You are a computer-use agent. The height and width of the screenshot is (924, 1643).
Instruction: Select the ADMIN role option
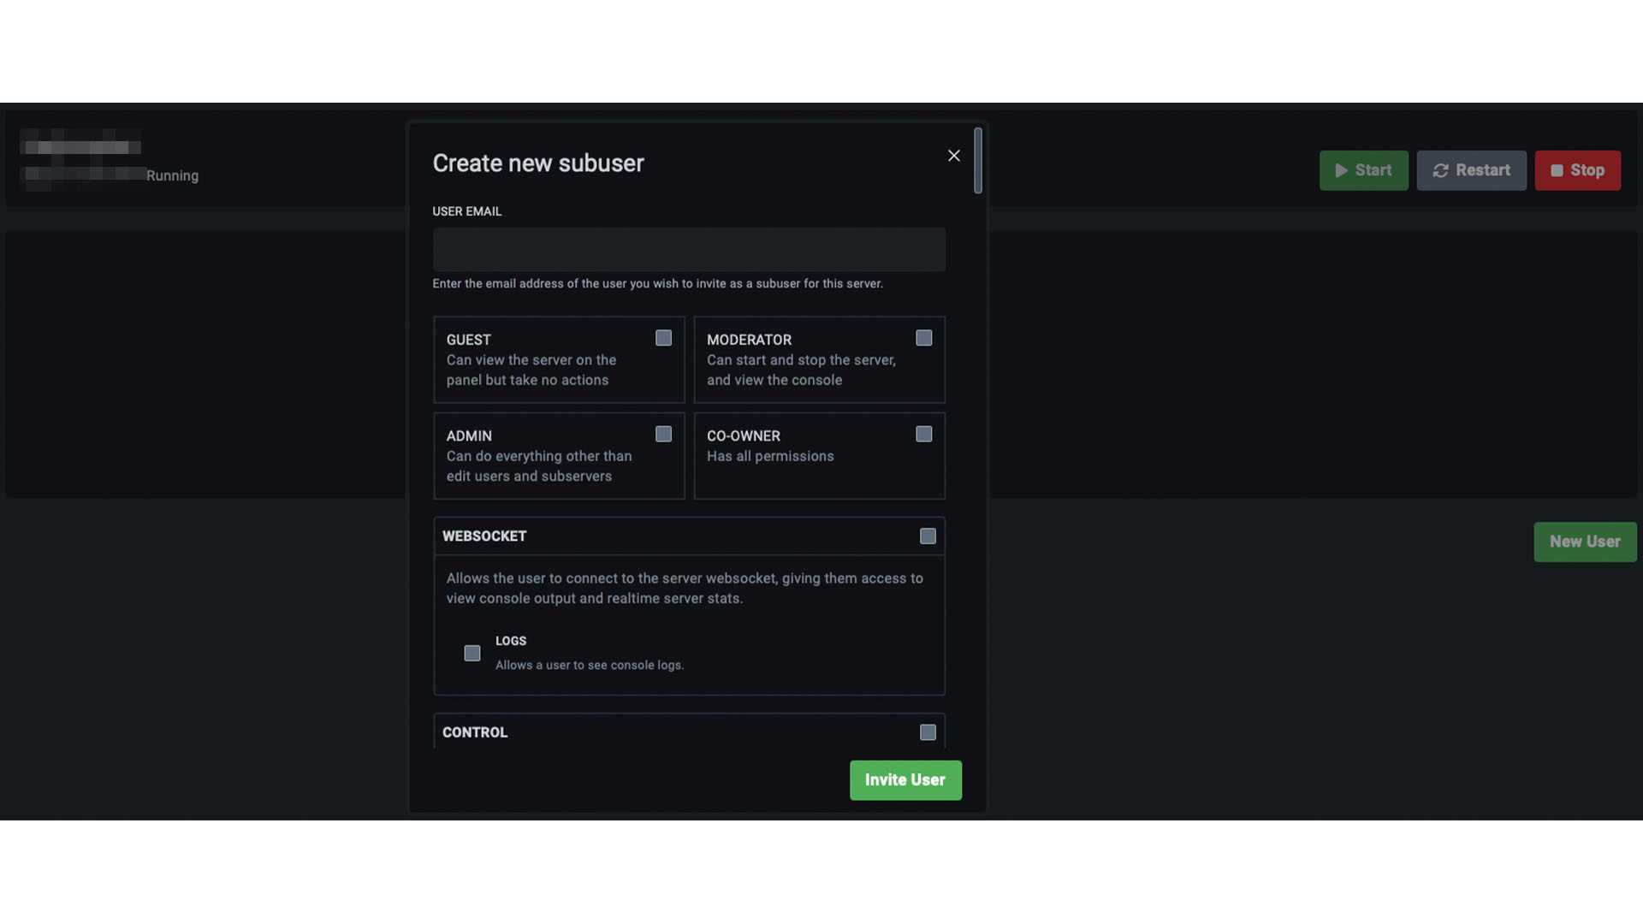click(662, 433)
